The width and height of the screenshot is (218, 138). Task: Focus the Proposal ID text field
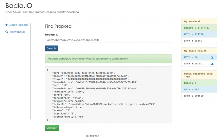point(108,40)
